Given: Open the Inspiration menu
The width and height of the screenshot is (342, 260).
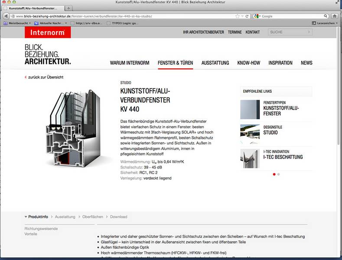Looking at the screenshot, I should click(280, 63).
